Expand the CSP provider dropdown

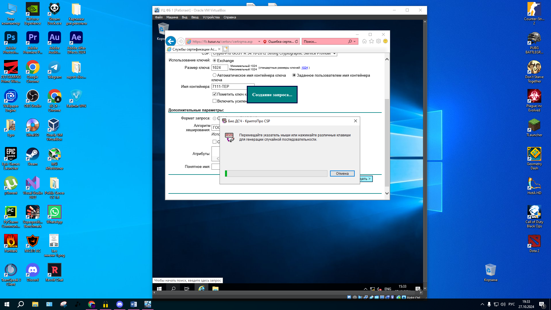click(334, 54)
